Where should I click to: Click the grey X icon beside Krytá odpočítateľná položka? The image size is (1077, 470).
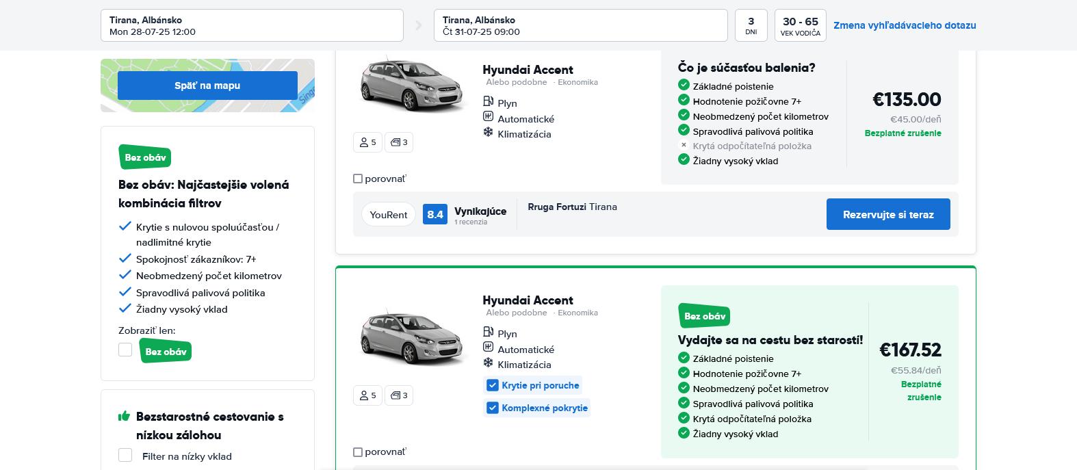(x=683, y=145)
